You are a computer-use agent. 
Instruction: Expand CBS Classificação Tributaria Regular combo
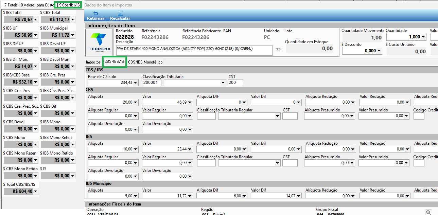point(278,116)
